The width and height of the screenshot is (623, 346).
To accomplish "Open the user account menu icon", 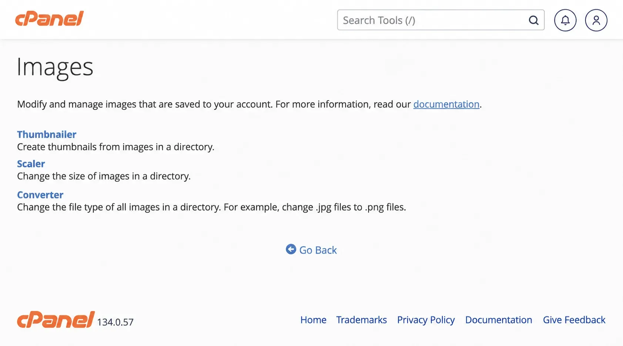I will [596, 20].
